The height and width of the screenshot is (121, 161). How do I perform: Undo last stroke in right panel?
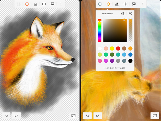click(87, 116)
